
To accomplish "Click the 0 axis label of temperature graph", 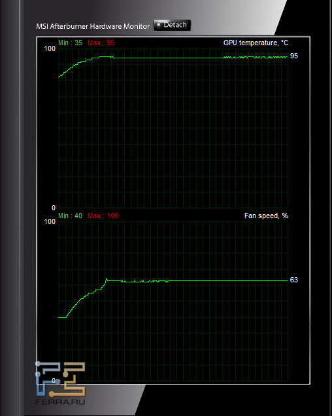I will pyautogui.click(x=54, y=208).
